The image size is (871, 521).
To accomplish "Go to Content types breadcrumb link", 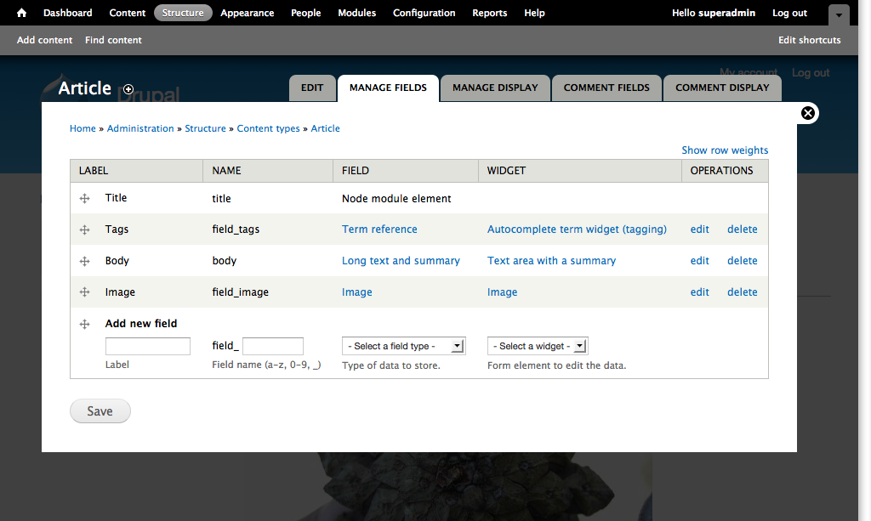I will tap(268, 129).
